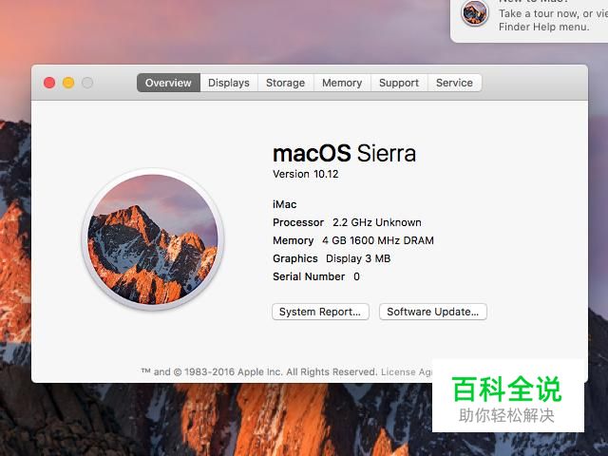Open the Storage tab
Image resolution: width=608 pixels, height=456 pixels.
pos(285,83)
